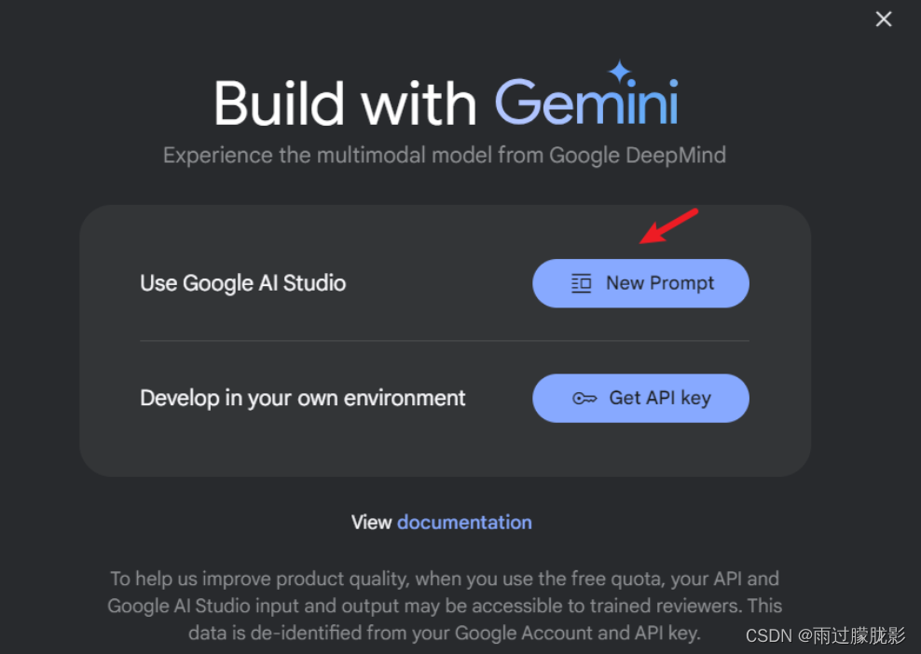This screenshot has height=654, width=921.
Task: Open the documentation link
Action: coord(464,523)
